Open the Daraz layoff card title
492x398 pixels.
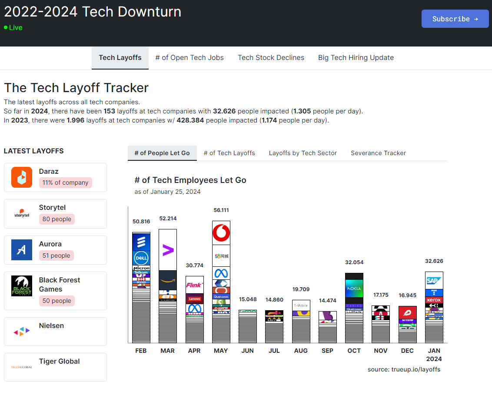(x=49, y=172)
